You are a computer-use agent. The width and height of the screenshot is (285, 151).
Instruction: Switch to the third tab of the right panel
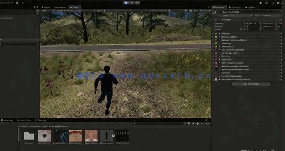click(x=250, y=7)
